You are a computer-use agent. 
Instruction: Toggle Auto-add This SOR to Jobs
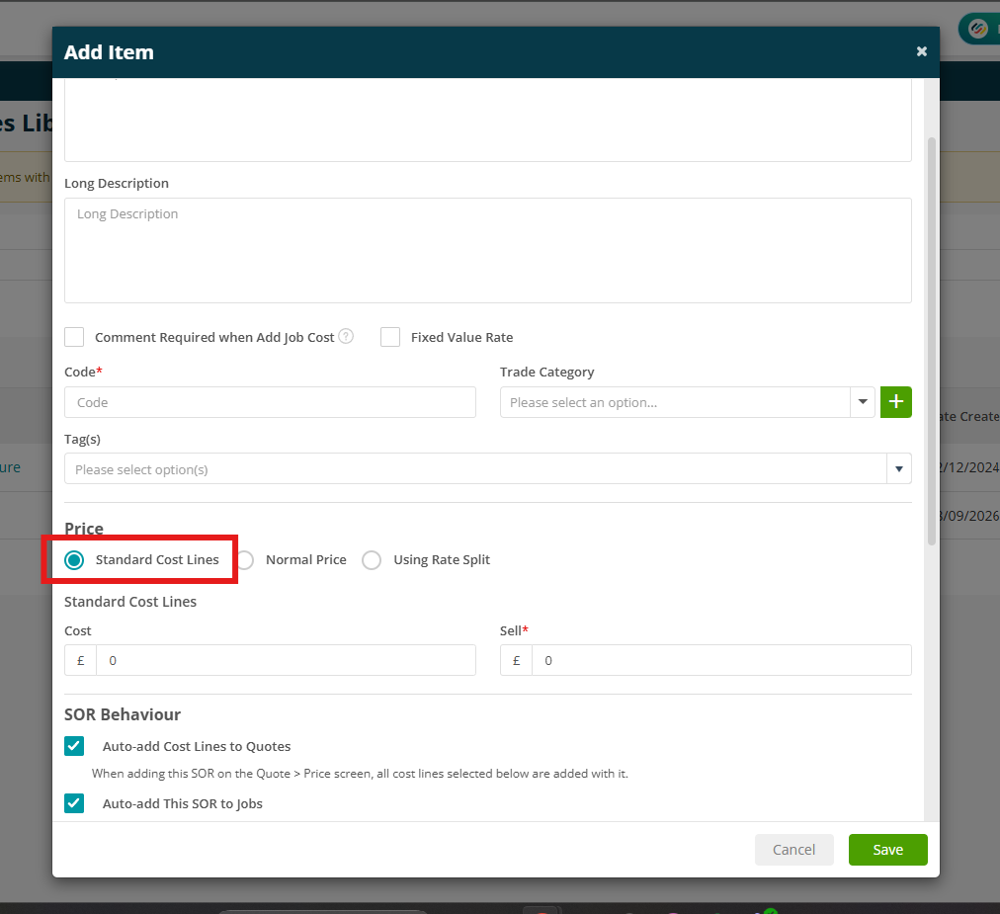(74, 803)
